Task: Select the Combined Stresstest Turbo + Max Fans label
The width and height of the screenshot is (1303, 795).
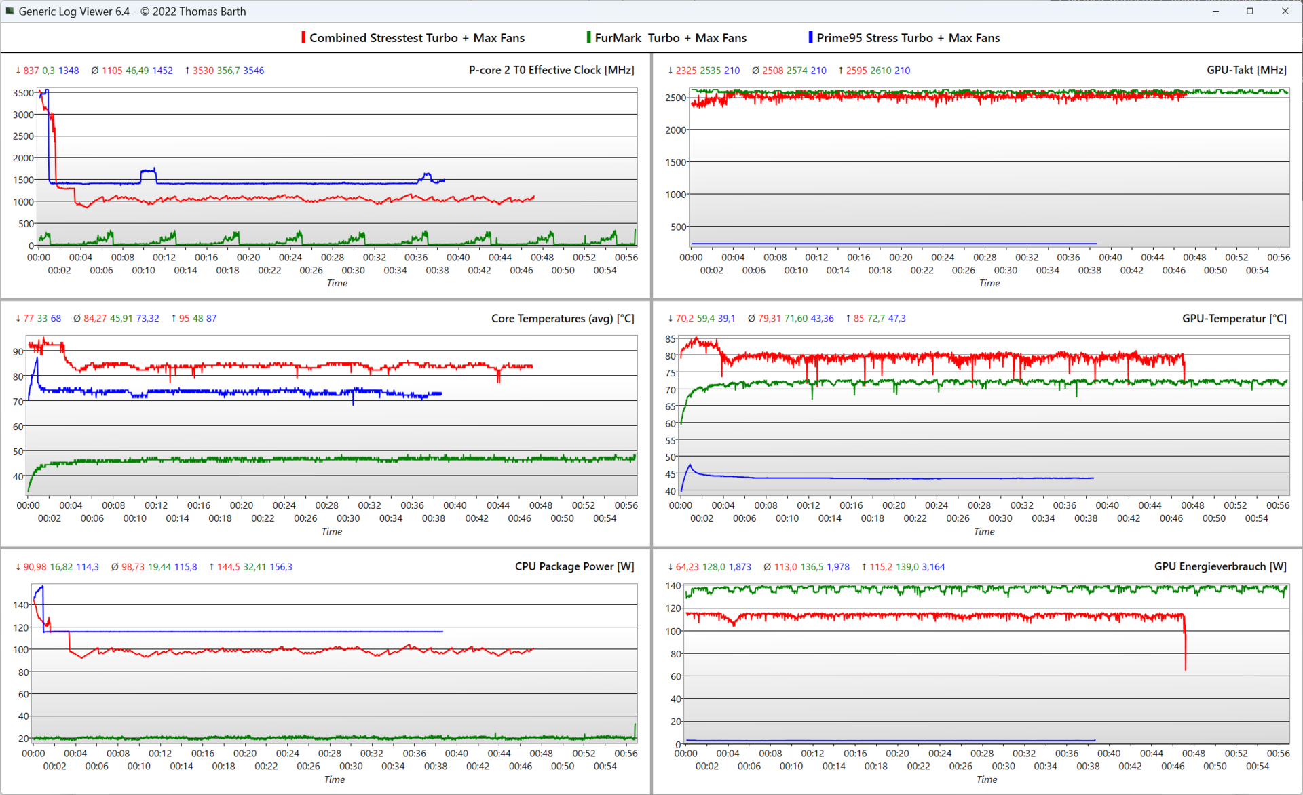Action: (x=417, y=38)
